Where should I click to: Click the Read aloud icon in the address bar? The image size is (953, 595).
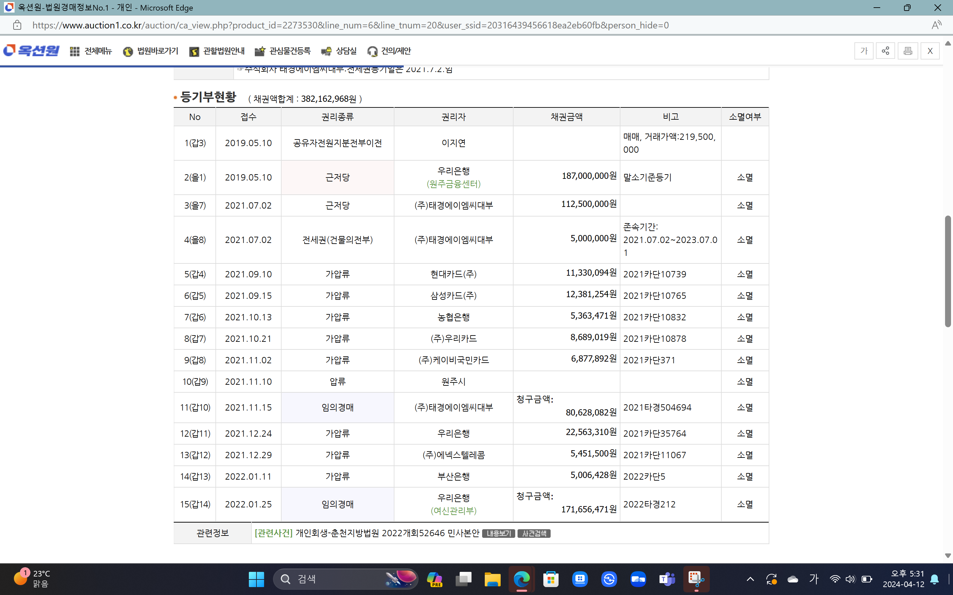[x=936, y=25]
